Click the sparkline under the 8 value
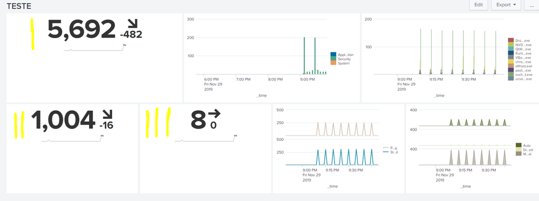Image resolution: width=539 pixels, height=201 pixels. 206,139
